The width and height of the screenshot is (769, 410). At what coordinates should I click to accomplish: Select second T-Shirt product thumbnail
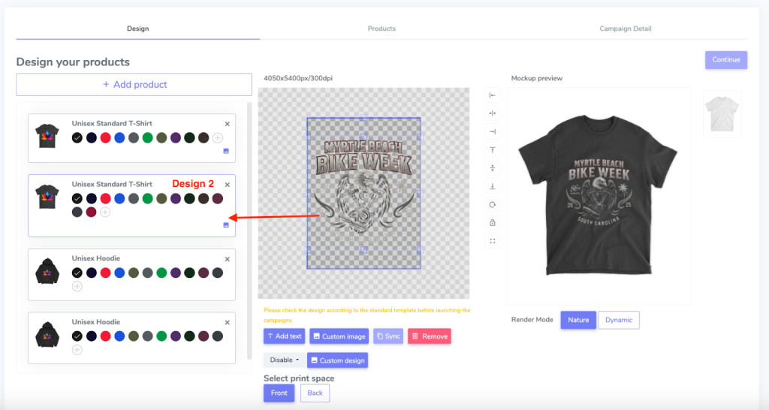pyautogui.click(x=47, y=197)
